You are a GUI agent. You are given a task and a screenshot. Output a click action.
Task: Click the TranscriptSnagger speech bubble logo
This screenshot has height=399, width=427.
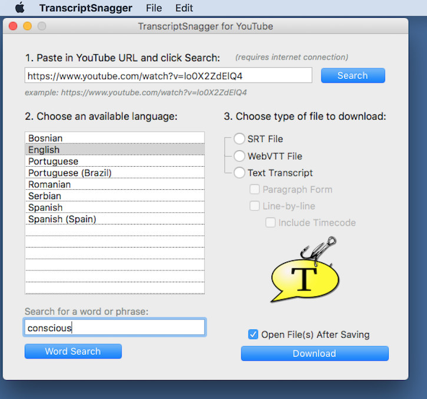pos(305,269)
